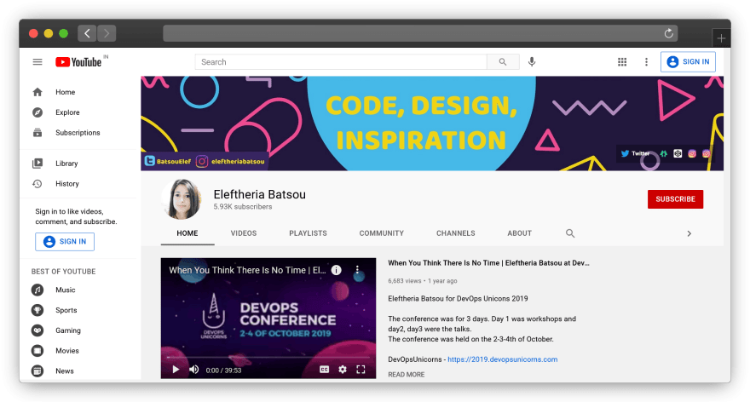Open the video player three-dot menu
This screenshot has height=402, width=750.
357,270
